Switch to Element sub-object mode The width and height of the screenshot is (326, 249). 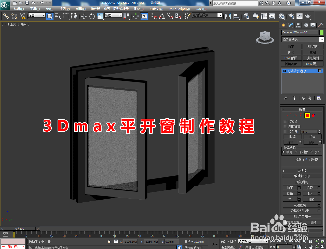pos(313,115)
